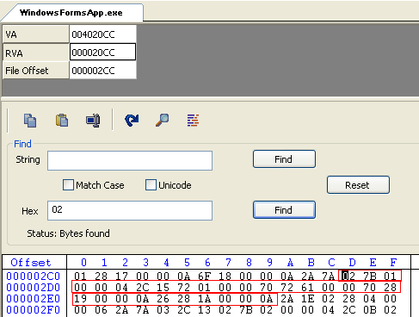Click Find button next to String field

click(x=284, y=159)
